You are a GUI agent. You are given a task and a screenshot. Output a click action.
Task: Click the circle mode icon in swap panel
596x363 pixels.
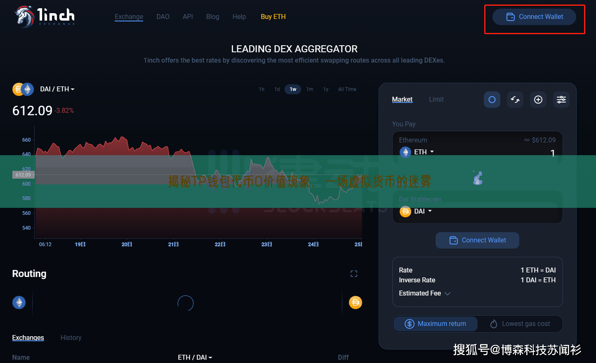492,100
